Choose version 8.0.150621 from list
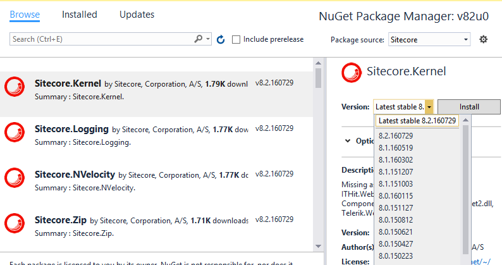This screenshot has height=265, width=502. click(396, 231)
